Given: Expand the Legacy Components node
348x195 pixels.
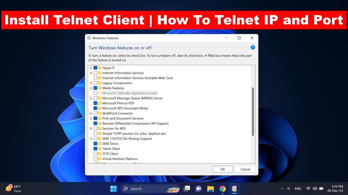Looking at the screenshot, I should (x=91, y=83).
